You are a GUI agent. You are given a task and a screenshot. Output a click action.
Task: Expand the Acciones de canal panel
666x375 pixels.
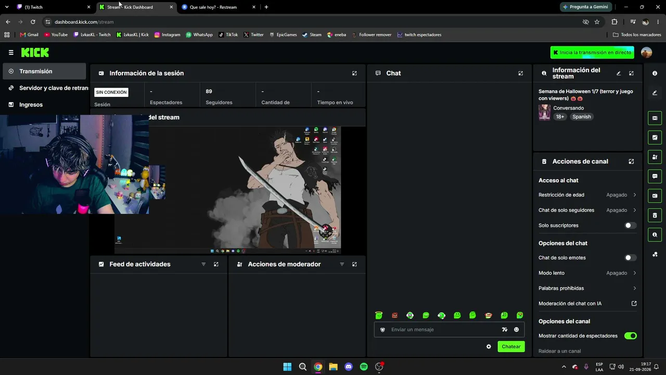(x=631, y=161)
